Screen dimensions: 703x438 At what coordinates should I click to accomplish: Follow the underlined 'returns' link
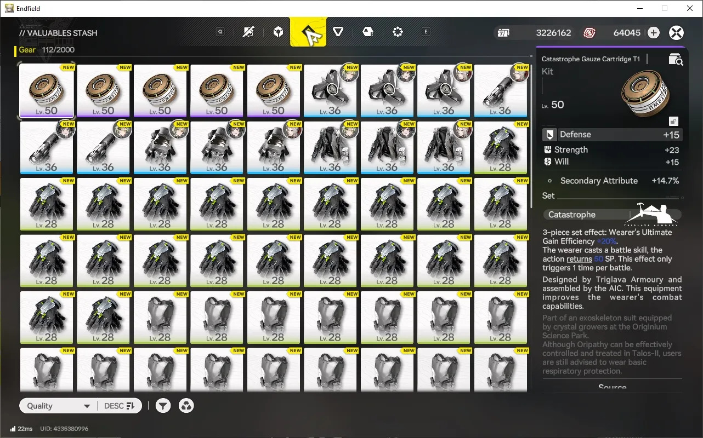(x=579, y=259)
